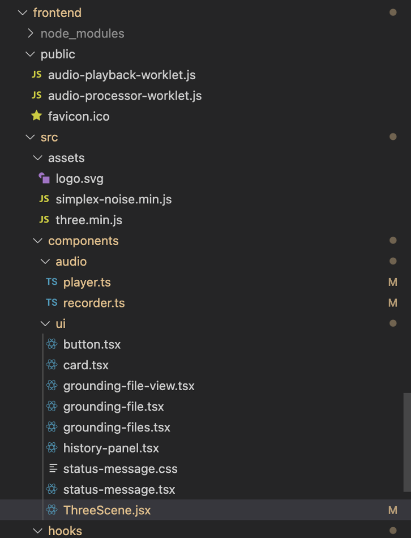Click the purple SVG icon beside logo.svg

pos(44,178)
